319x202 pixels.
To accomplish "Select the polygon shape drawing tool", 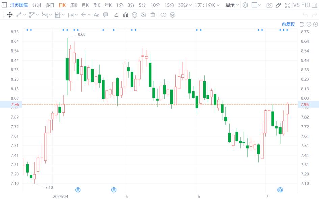I will (32, 15).
